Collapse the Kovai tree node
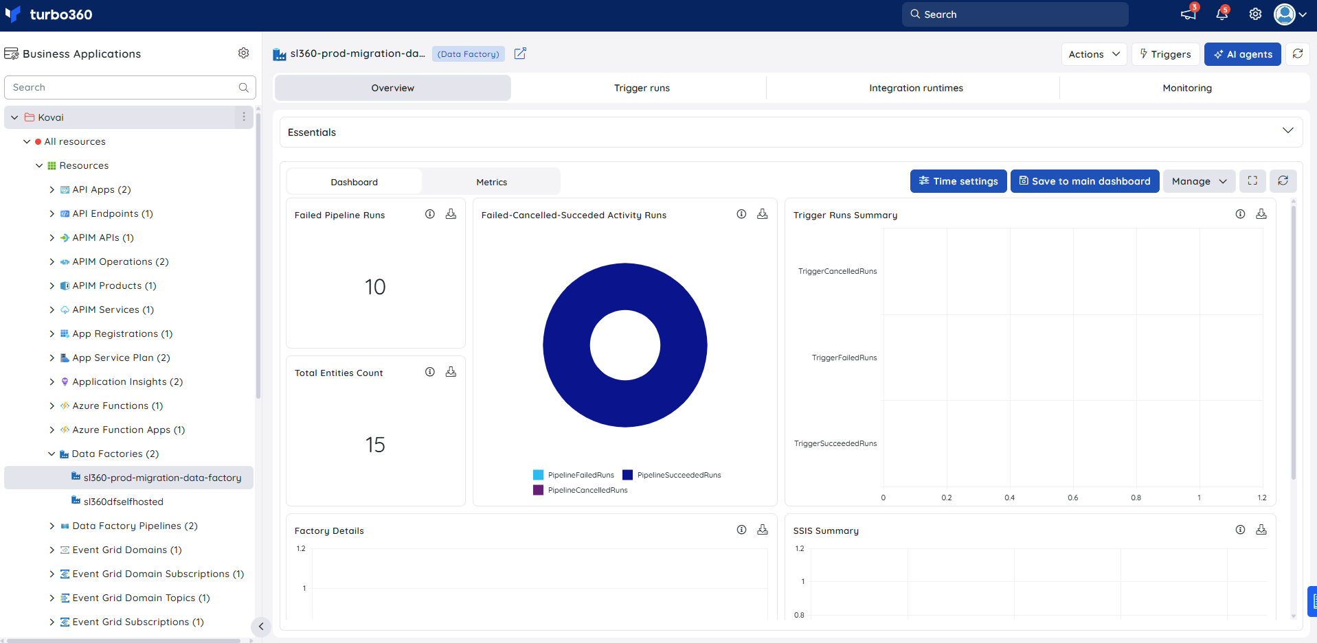This screenshot has width=1317, height=643. pyautogui.click(x=14, y=117)
